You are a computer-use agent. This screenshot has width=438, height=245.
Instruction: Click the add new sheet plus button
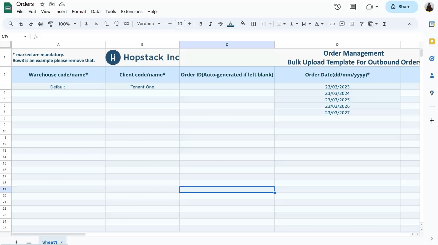coord(17,242)
